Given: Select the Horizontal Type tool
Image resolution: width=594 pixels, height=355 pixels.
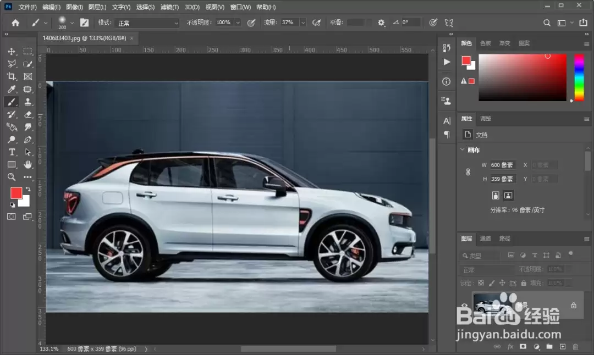Looking at the screenshot, I should point(12,152).
